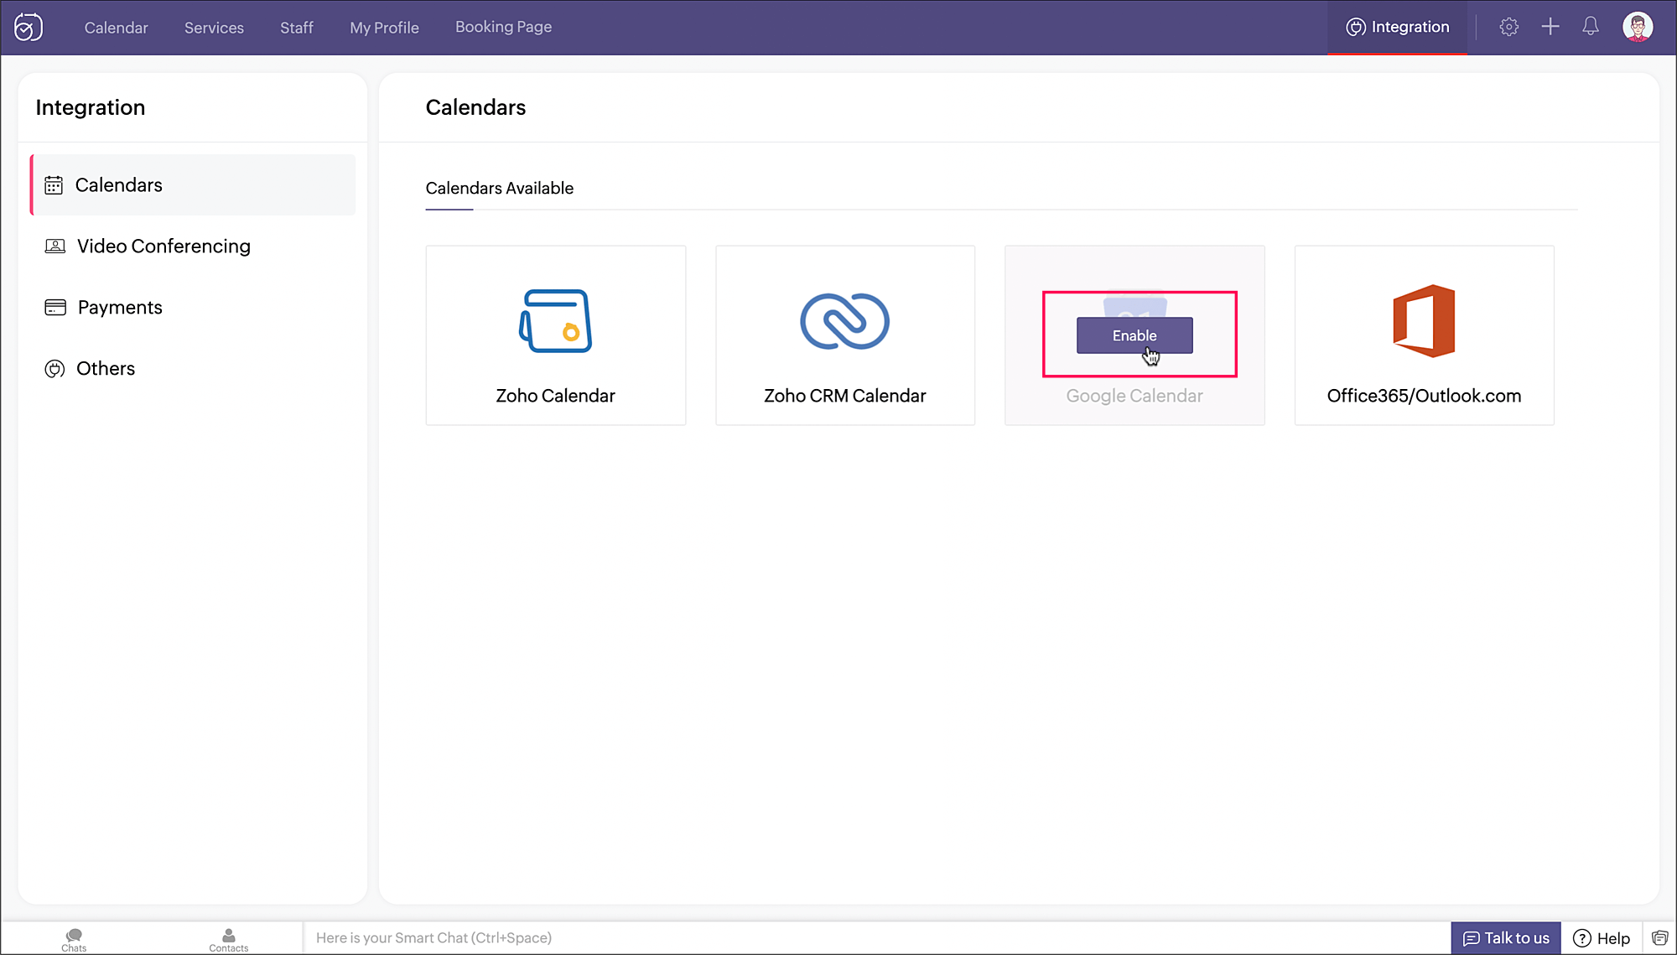The image size is (1677, 955).
Task: Click the Office365/Outlook.com label
Action: tap(1424, 396)
